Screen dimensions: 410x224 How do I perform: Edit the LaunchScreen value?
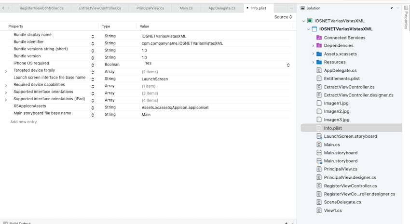point(155,79)
